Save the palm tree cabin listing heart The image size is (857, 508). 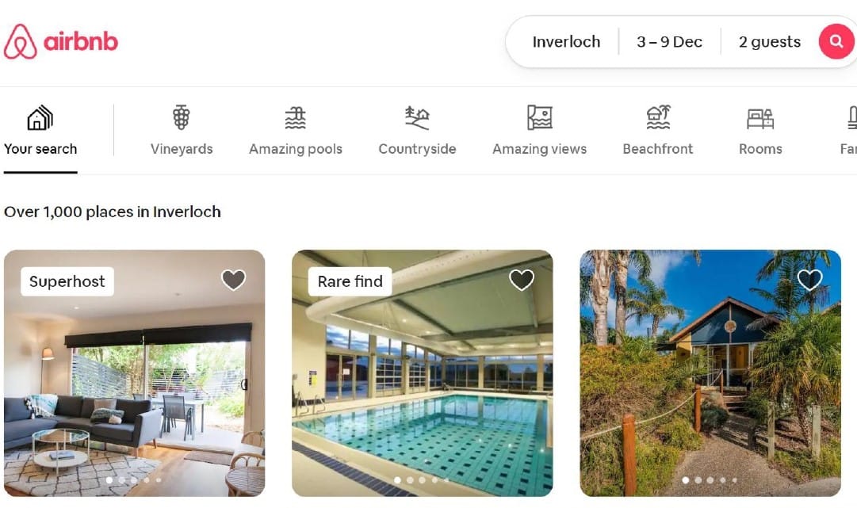[x=809, y=281]
